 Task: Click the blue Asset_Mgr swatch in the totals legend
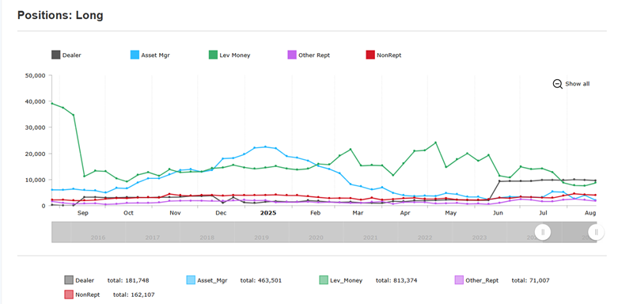click(191, 280)
